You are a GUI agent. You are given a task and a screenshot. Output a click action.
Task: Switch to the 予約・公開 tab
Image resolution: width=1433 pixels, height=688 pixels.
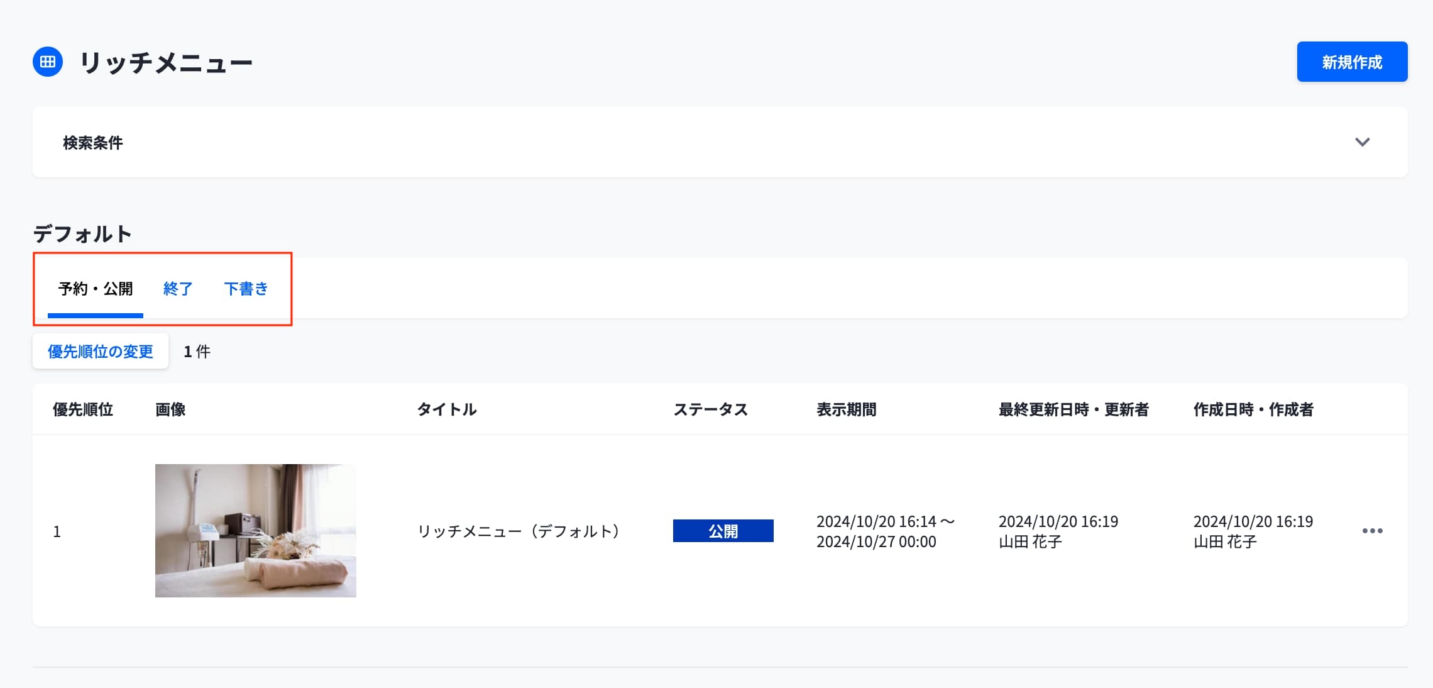pyautogui.click(x=96, y=289)
